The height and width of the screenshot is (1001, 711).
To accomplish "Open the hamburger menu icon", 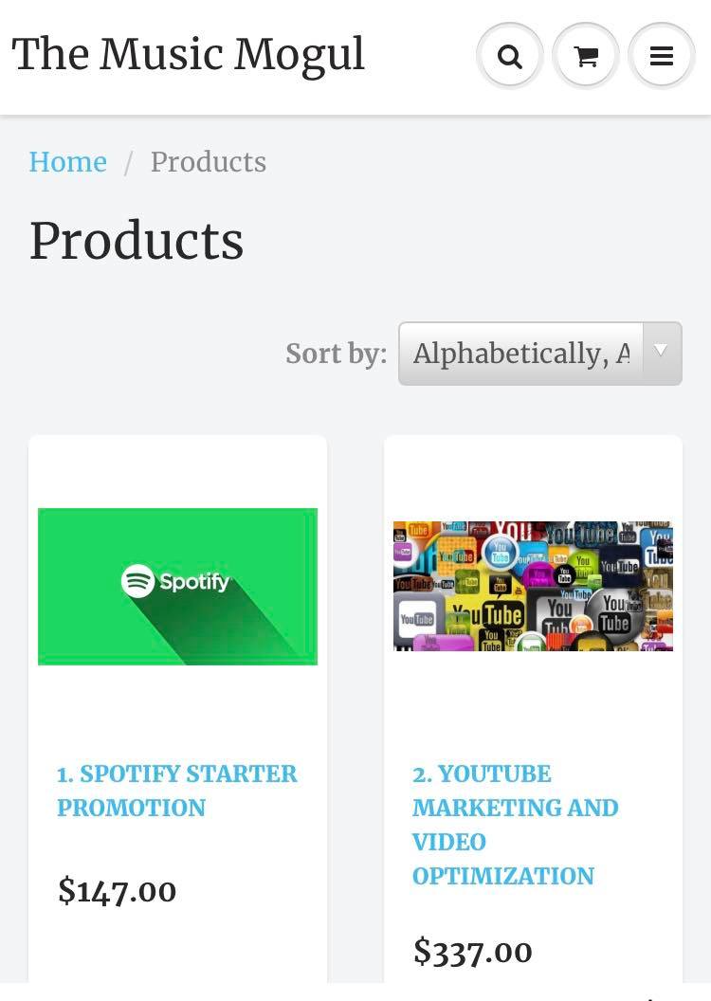I will (x=662, y=57).
